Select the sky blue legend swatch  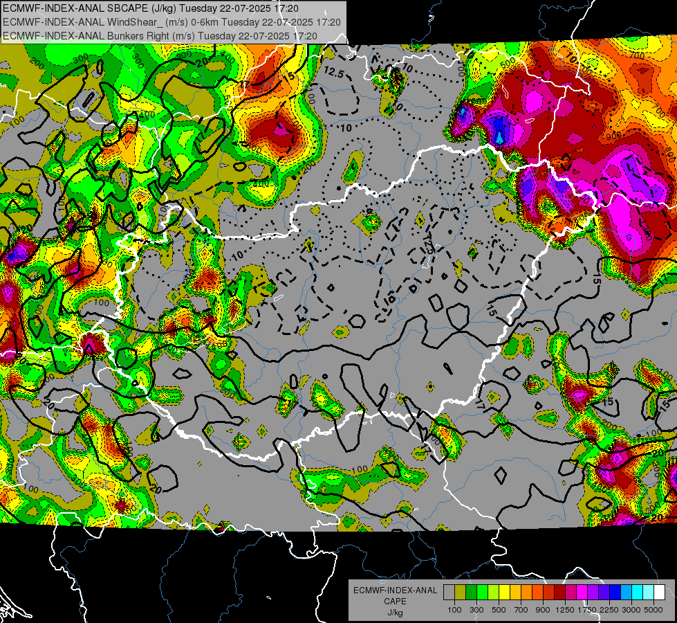(x=626, y=593)
